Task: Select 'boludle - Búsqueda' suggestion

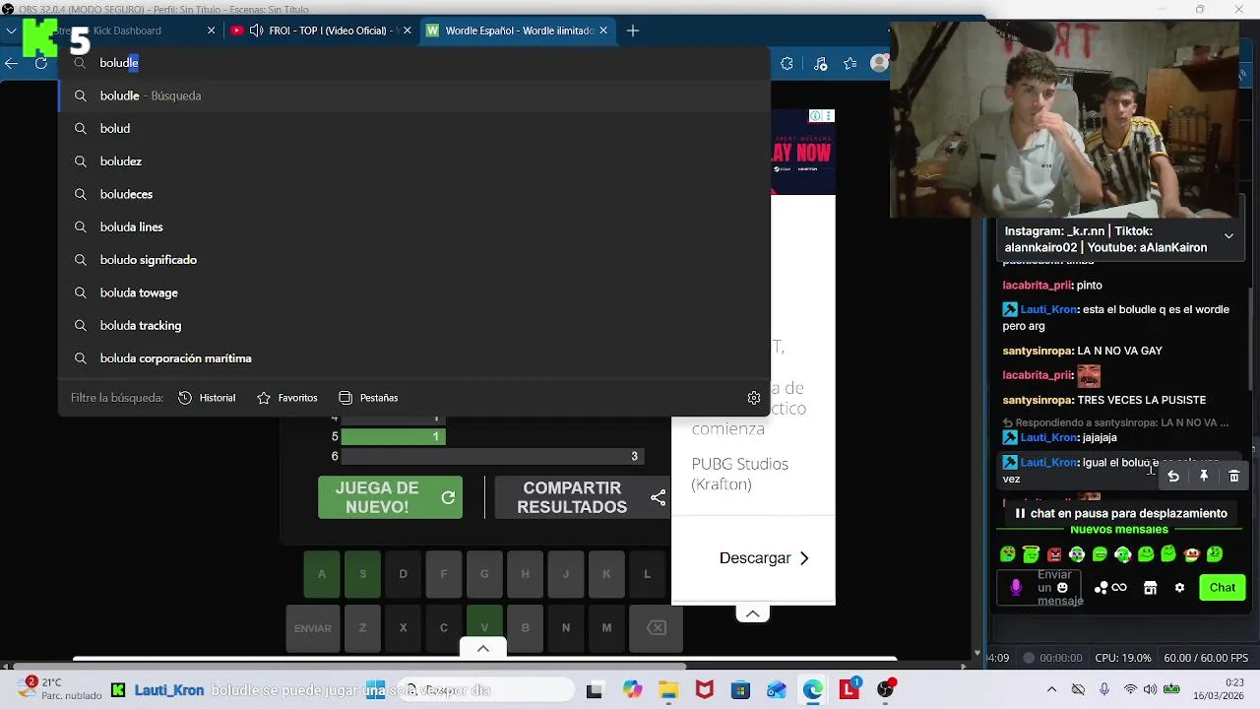Action: (x=413, y=96)
